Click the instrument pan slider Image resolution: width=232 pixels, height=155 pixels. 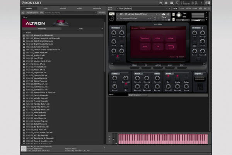coord(183,20)
